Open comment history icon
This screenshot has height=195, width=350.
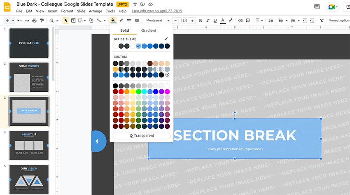point(317,7)
